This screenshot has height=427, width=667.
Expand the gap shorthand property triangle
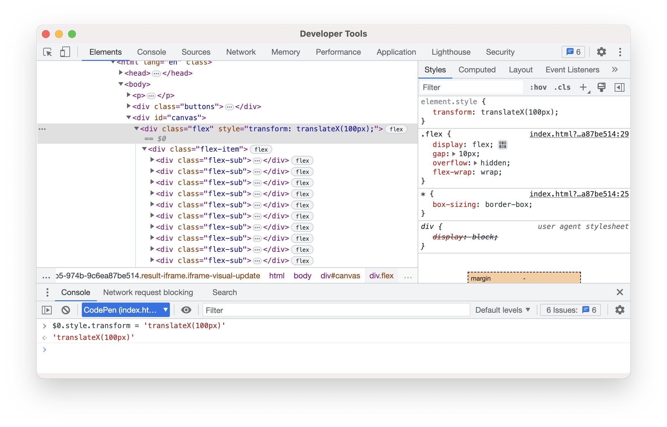pos(454,154)
